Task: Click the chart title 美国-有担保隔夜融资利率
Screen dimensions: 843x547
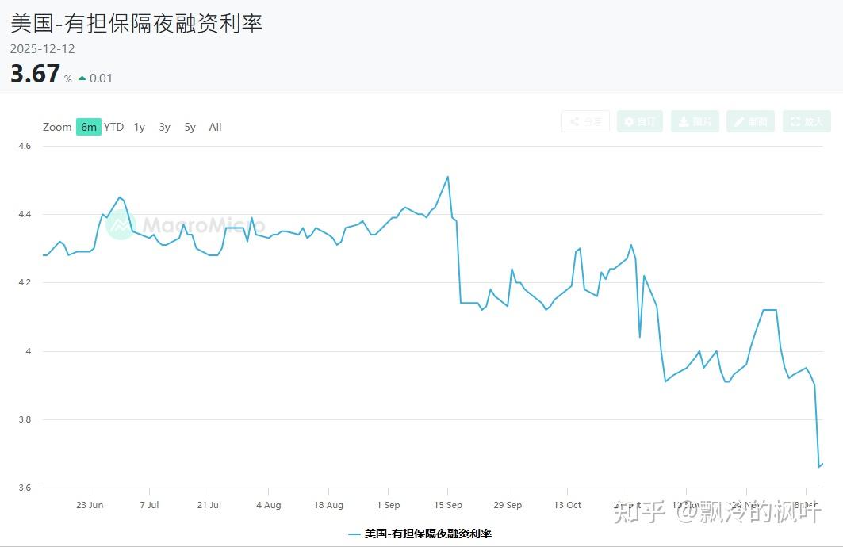Action: tap(136, 23)
